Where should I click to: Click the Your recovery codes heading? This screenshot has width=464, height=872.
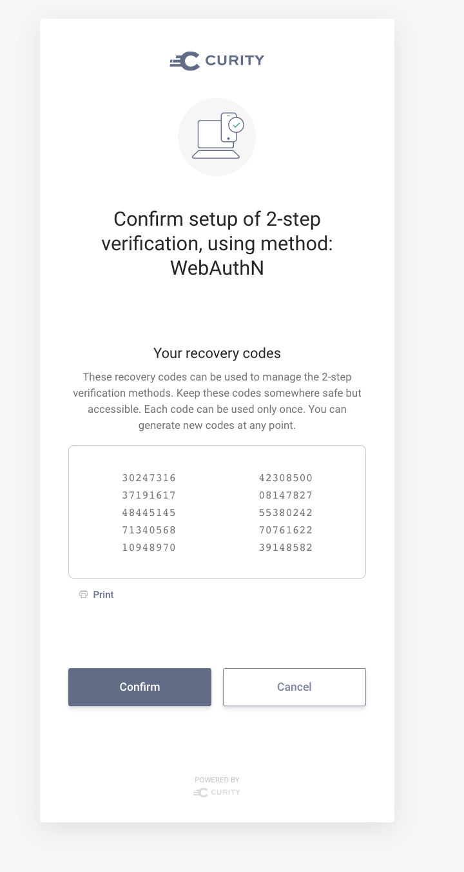[217, 353]
